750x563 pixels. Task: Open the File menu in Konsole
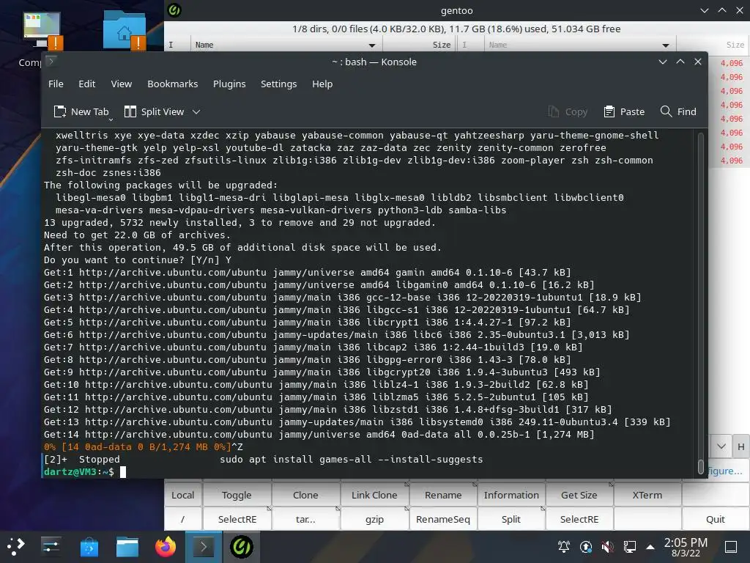56,84
